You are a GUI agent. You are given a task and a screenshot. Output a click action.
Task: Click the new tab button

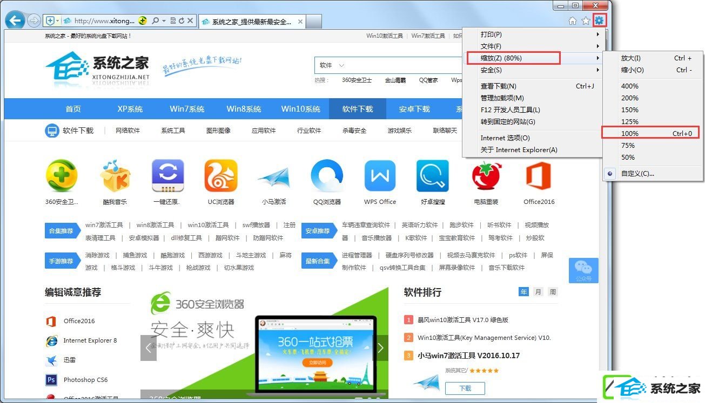[314, 21]
